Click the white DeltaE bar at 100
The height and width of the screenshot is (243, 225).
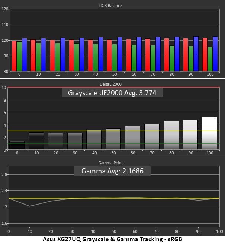(210, 133)
